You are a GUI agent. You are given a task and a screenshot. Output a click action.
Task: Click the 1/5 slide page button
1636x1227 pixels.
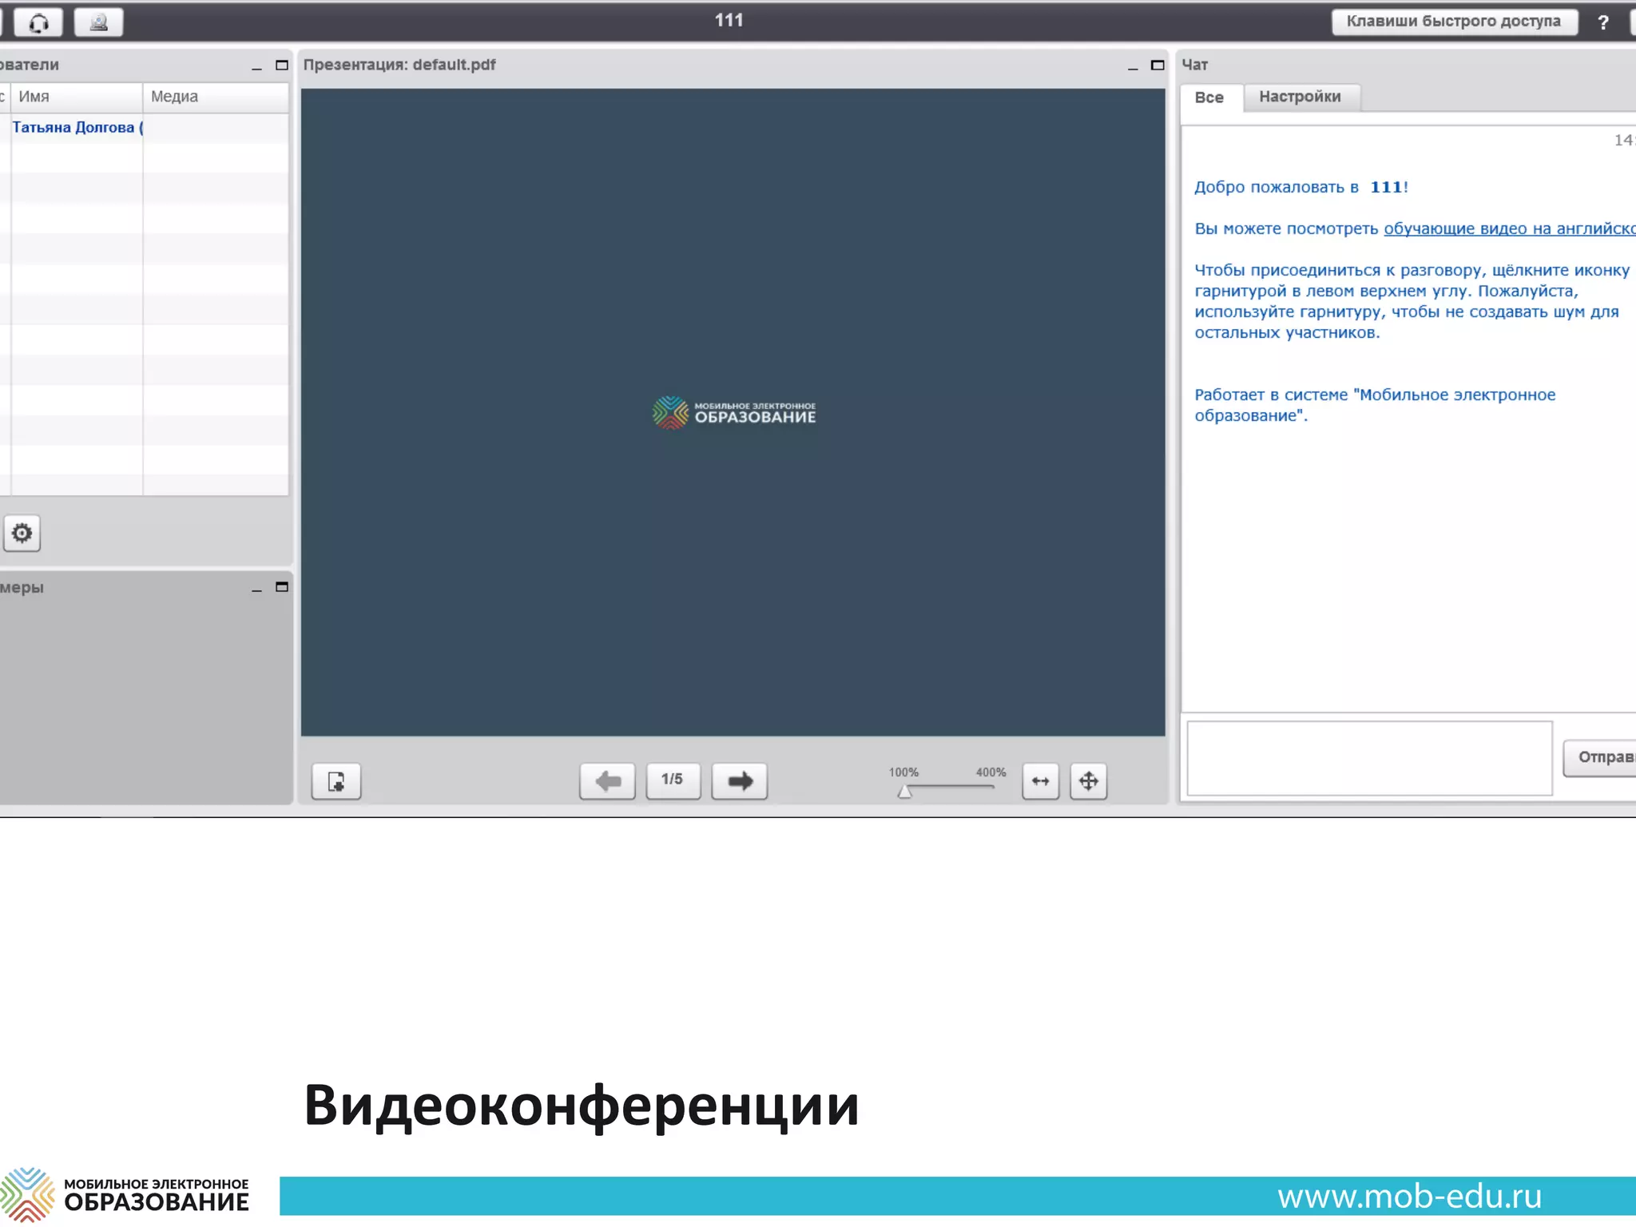coord(673,780)
